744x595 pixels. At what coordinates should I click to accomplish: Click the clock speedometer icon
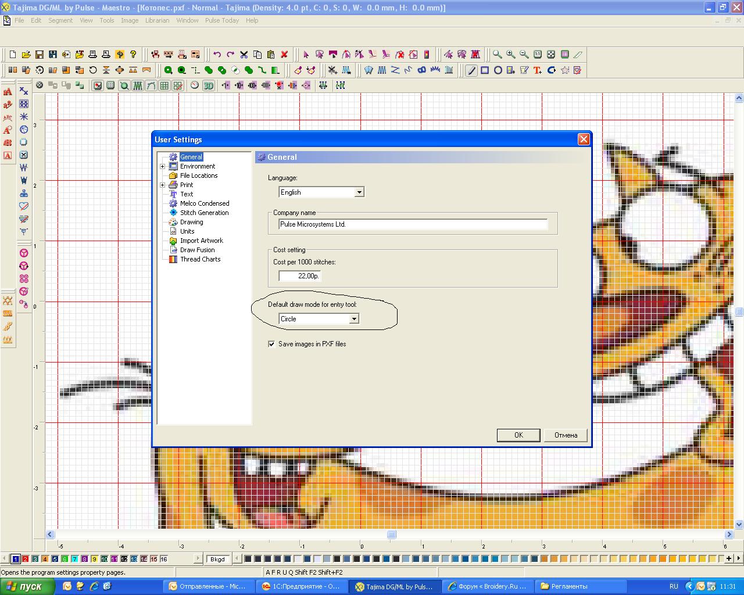(195, 85)
